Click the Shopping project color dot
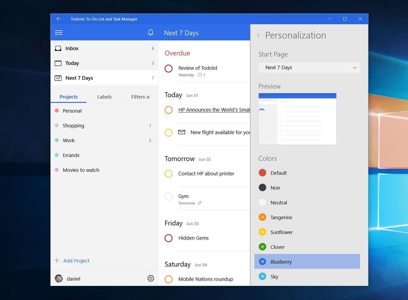 (x=57, y=125)
